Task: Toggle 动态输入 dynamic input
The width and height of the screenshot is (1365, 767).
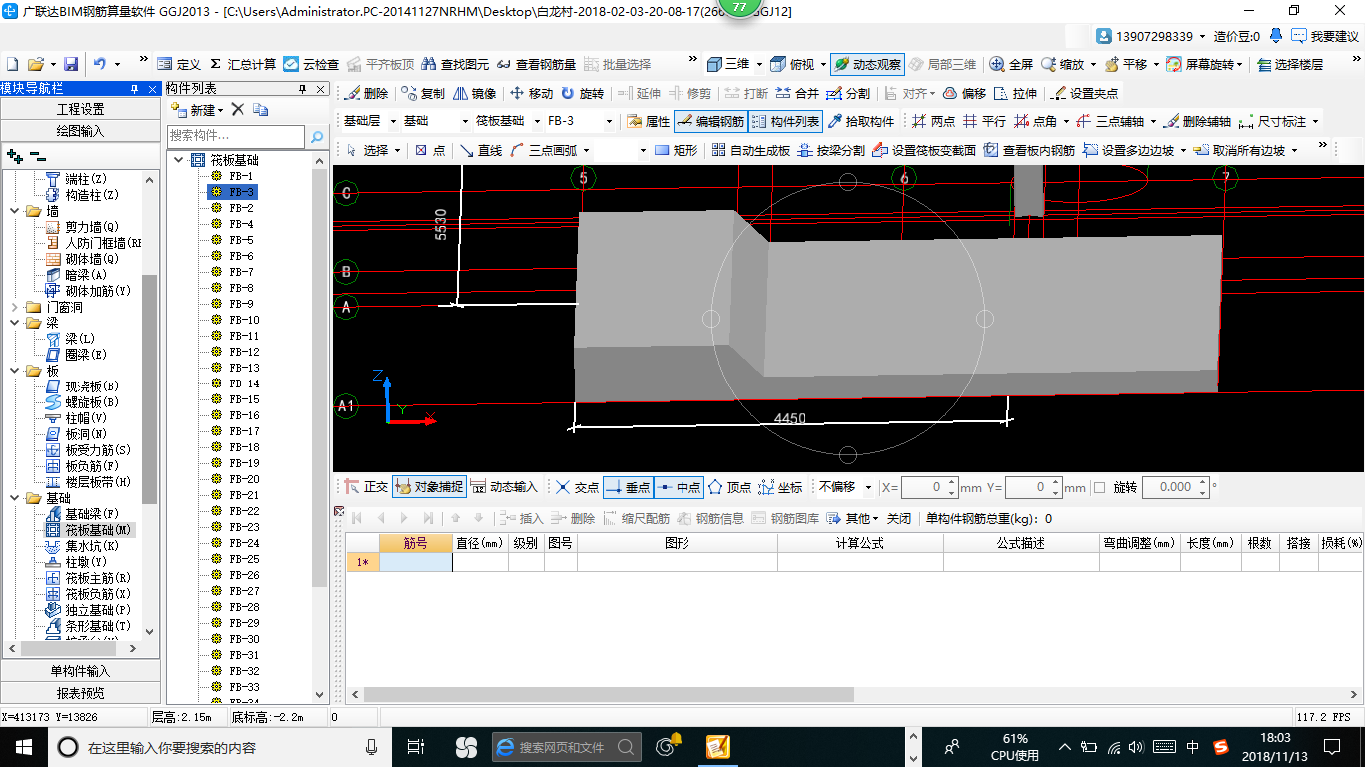Action: pos(505,487)
